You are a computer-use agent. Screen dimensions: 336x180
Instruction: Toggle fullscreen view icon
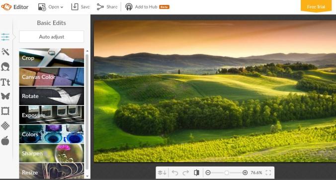point(268,173)
